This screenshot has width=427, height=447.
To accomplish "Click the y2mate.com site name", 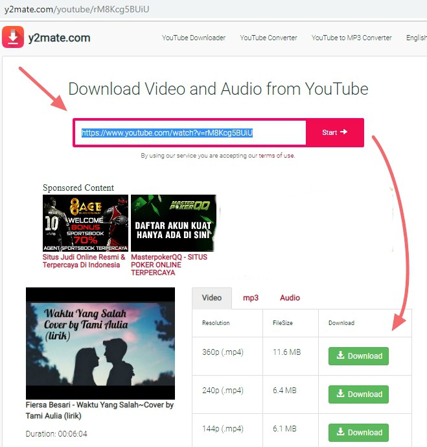I will (x=59, y=38).
